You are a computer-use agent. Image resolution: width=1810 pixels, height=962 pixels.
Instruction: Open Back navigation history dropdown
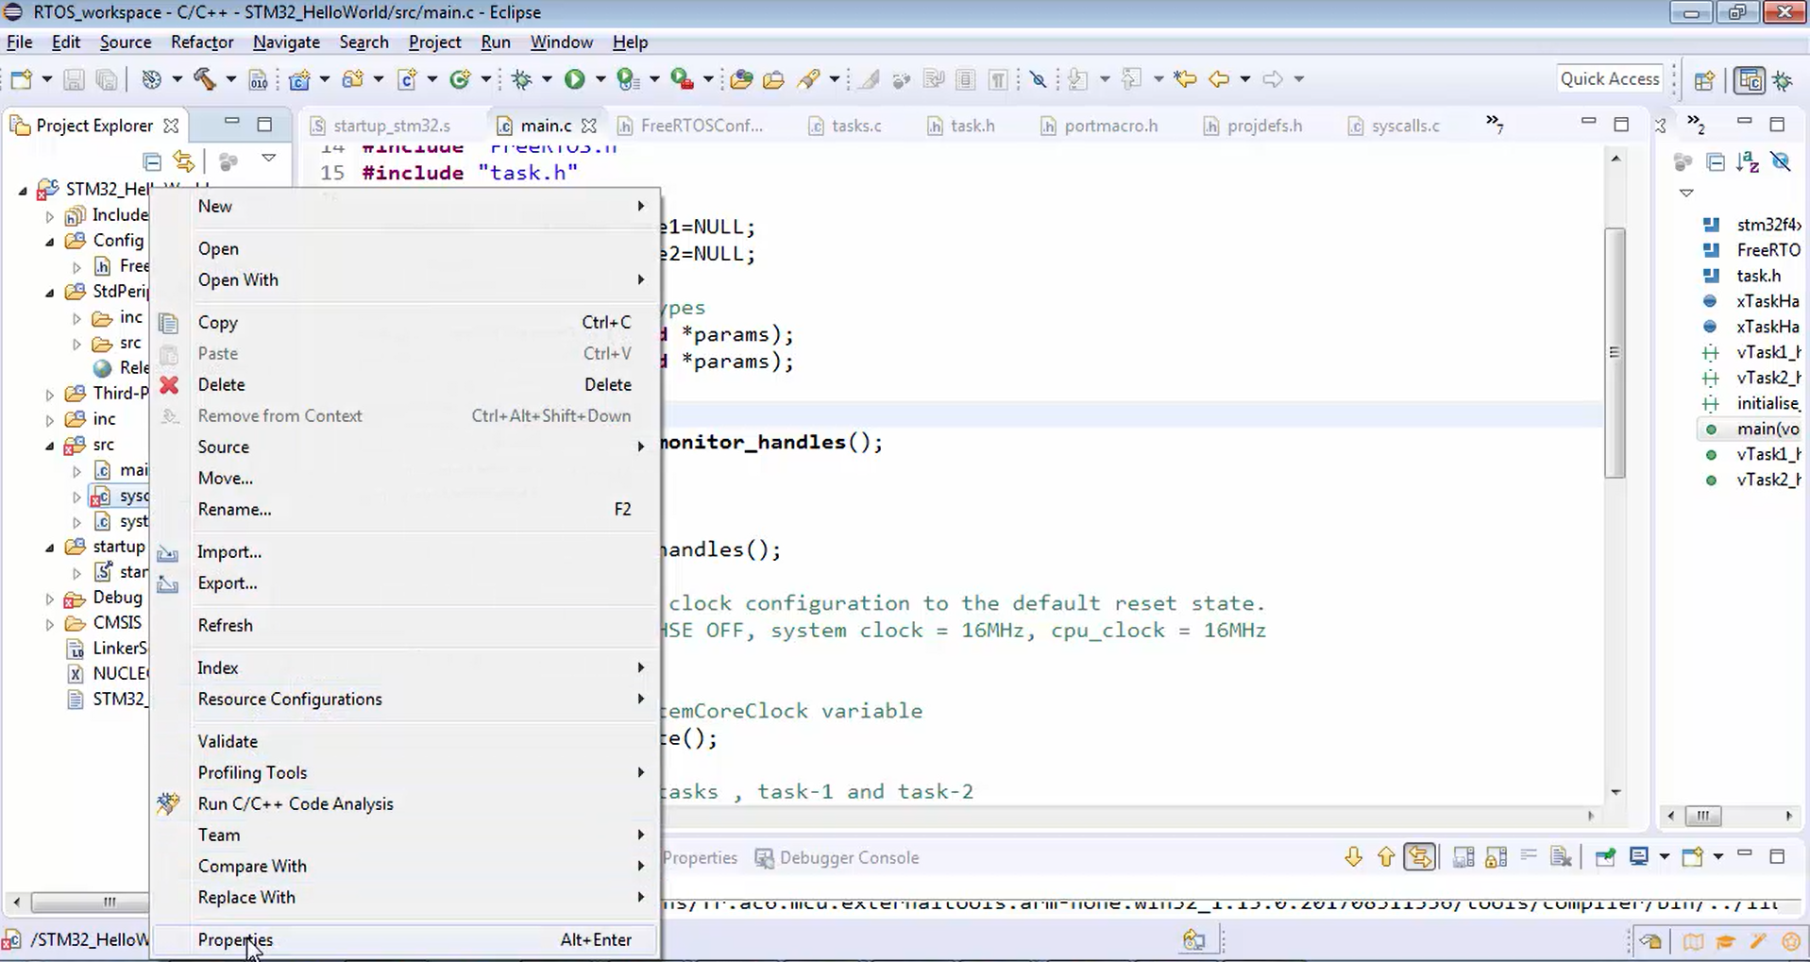1244,79
